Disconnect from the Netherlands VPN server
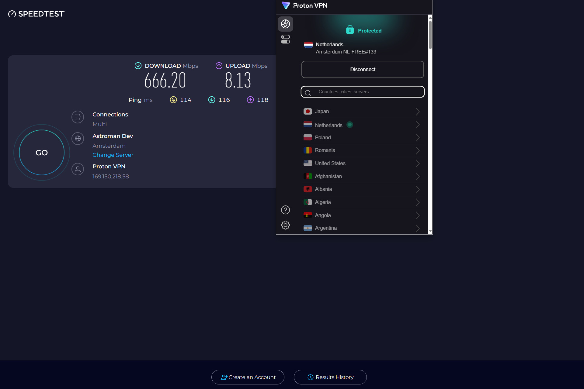The width and height of the screenshot is (584, 389). pos(363,69)
